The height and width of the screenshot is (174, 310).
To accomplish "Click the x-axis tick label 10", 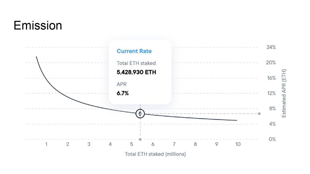I will [238, 144].
